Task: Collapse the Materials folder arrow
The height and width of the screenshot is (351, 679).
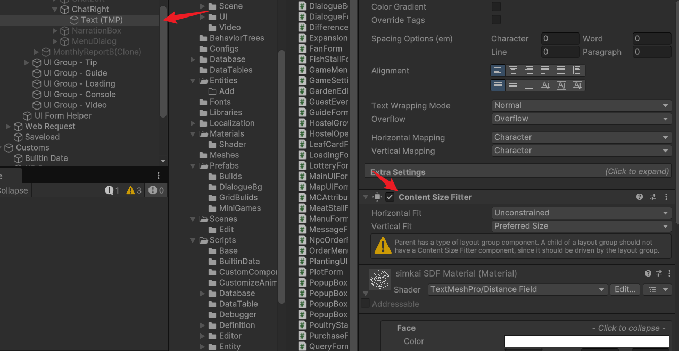Action: tap(193, 133)
